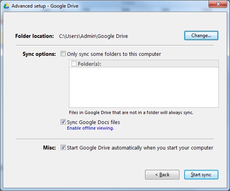
Task: Tick the Folder(s) header checkbox
Action: click(x=74, y=64)
